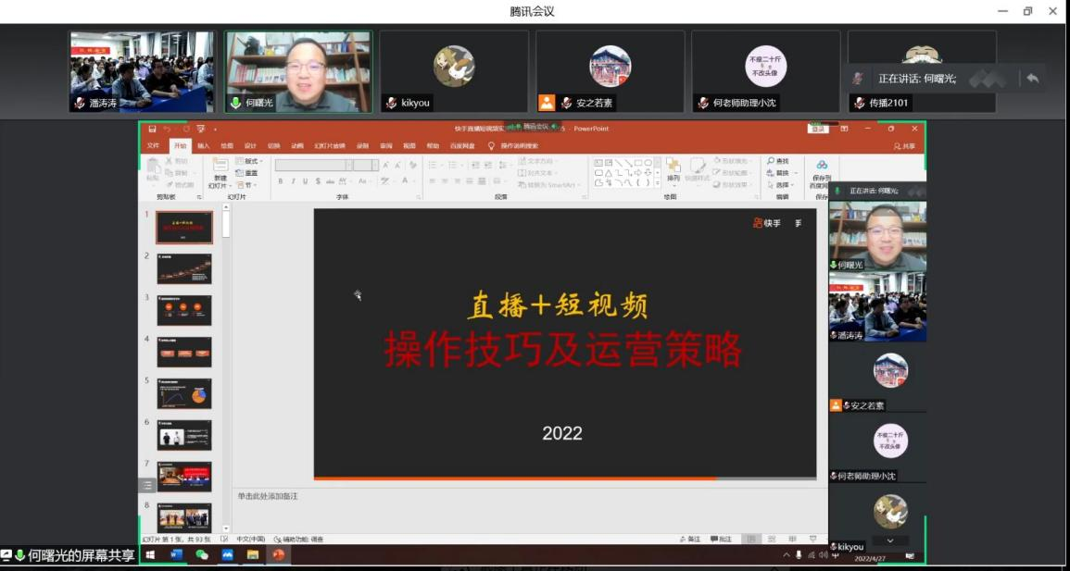The image size is (1070, 571).
Task: Expand participant list chevron below kikyou
Action: click(x=890, y=540)
